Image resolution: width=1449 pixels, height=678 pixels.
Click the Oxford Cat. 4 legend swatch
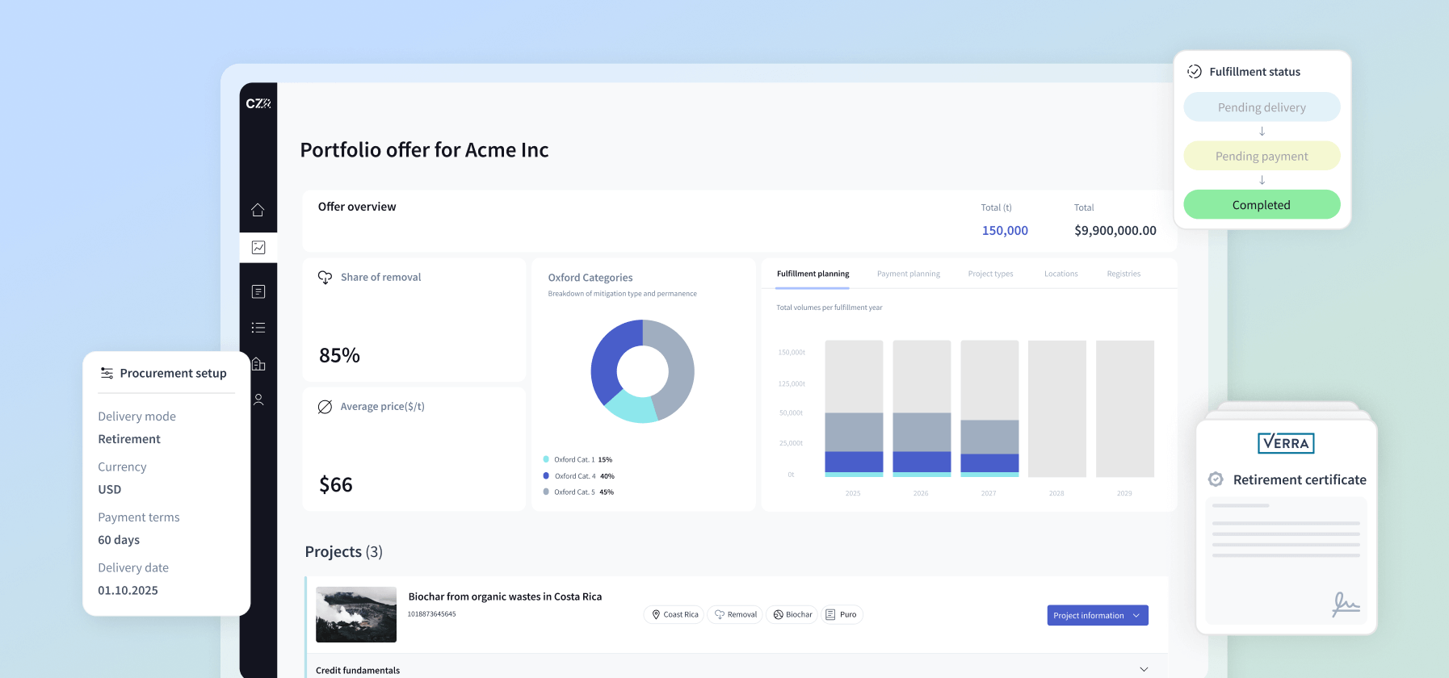click(546, 476)
